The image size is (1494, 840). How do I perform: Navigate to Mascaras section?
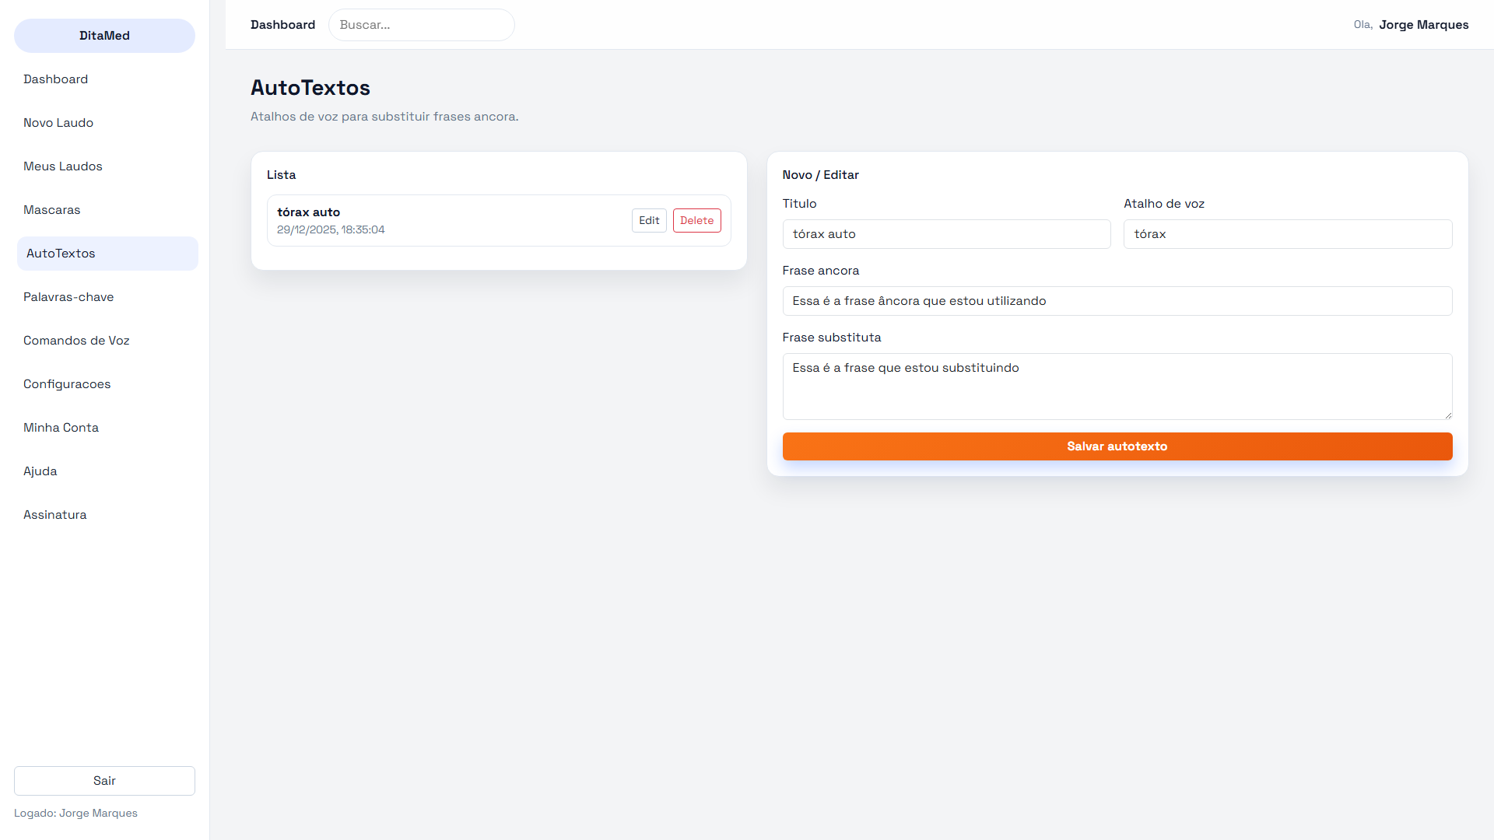tap(52, 210)
